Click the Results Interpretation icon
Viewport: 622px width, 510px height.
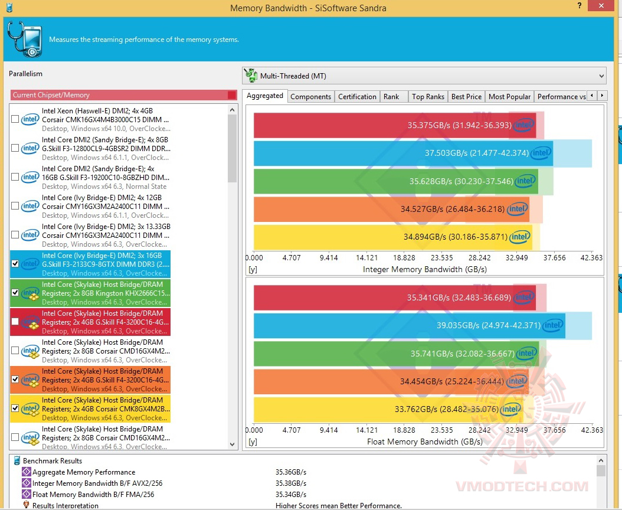coord(26,505)
